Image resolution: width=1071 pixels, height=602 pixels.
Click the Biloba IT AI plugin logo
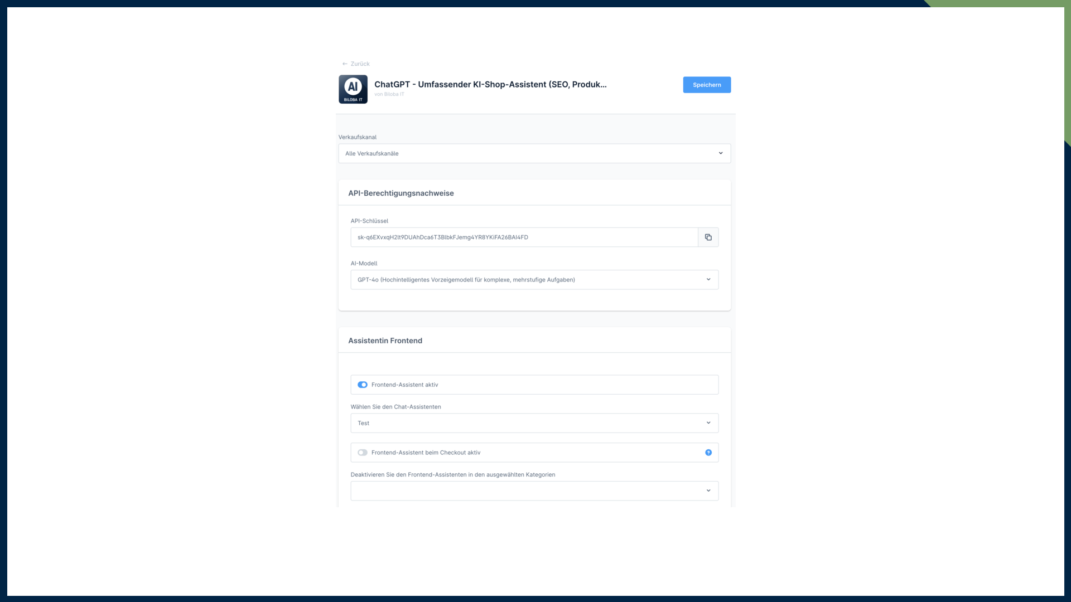[353, 89]
